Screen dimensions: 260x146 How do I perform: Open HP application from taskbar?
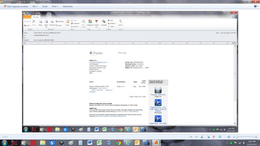(x=62, y=143)
